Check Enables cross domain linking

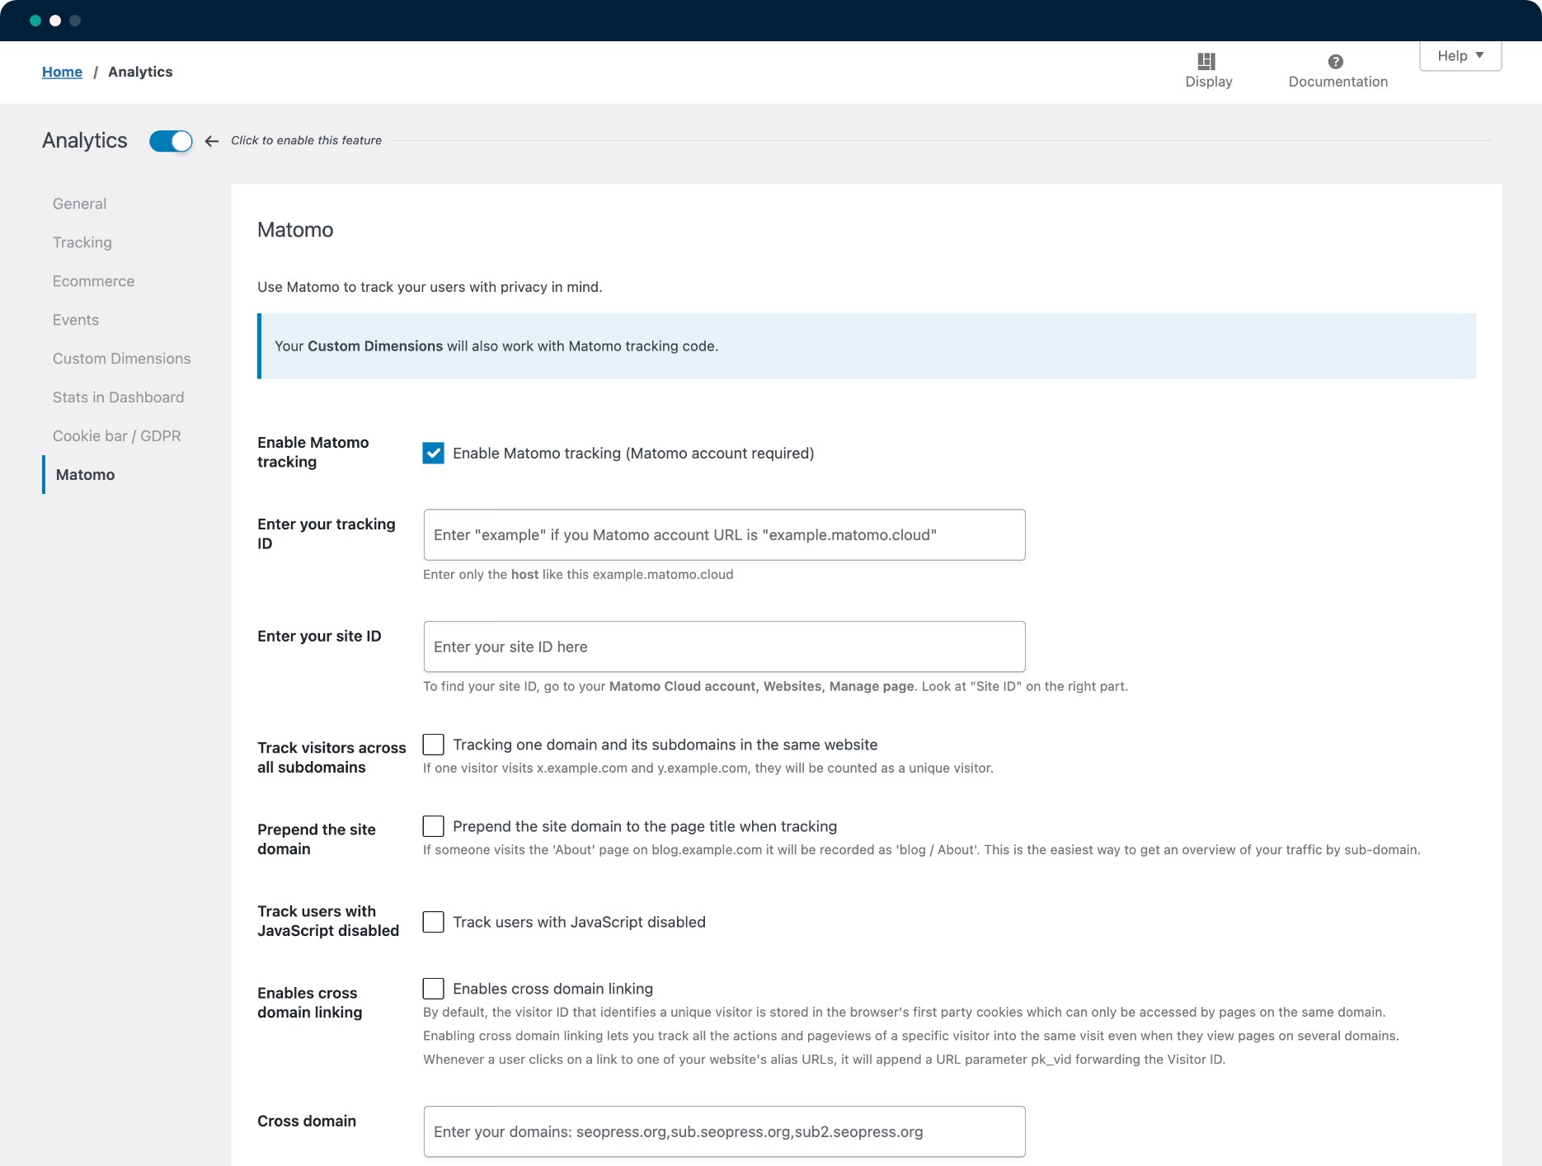tap(433, 989)
